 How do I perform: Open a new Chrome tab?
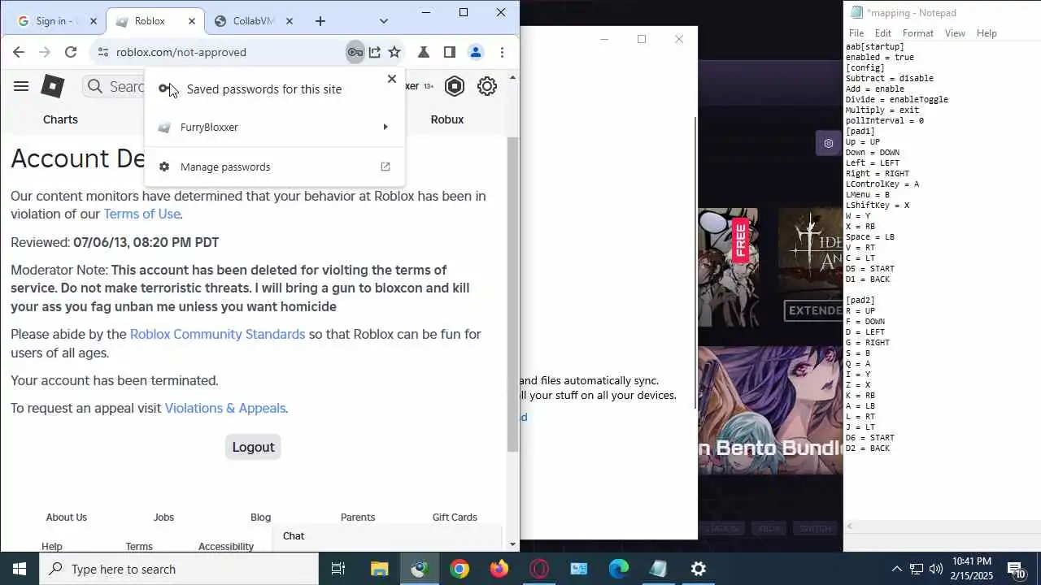[320, 21]
